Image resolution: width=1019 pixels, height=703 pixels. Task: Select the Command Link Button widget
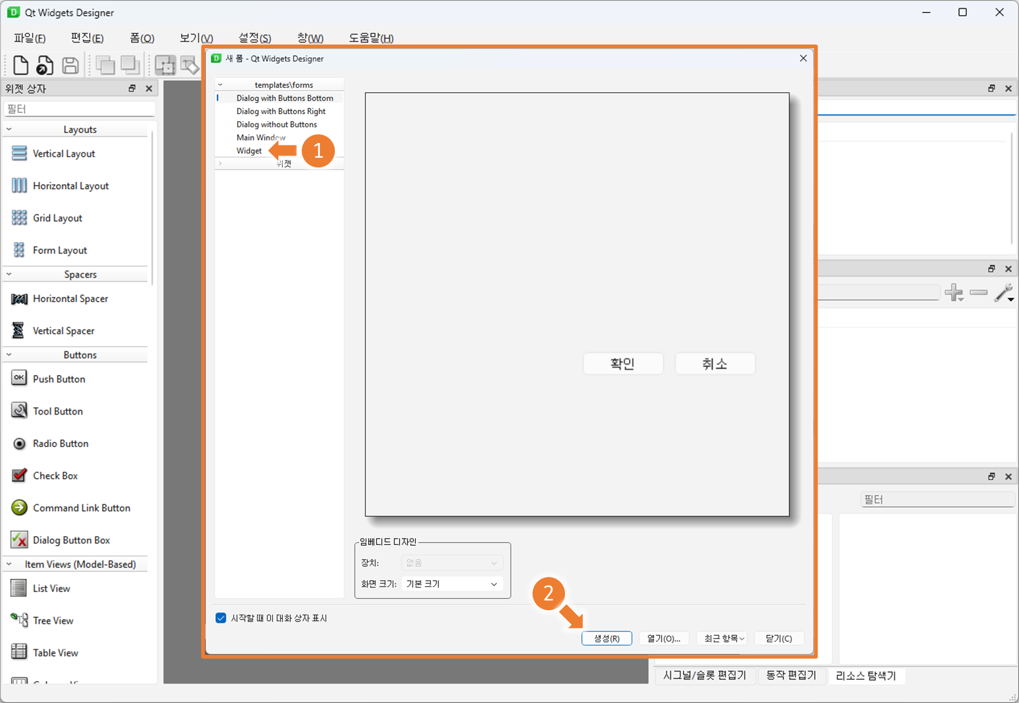click(82, 508)
